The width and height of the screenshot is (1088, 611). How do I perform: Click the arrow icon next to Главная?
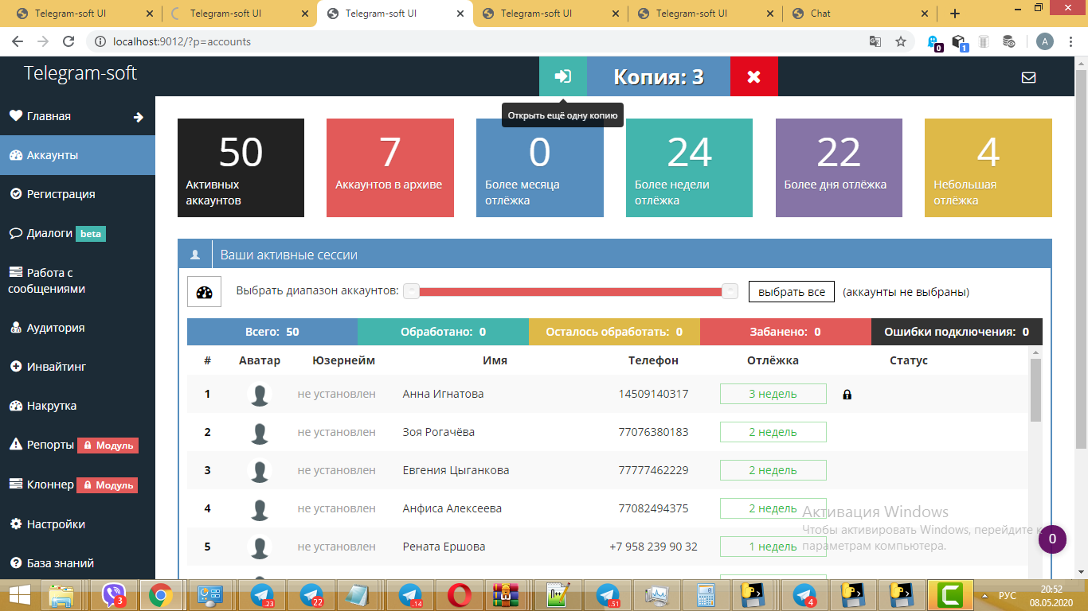click(139, 117)
